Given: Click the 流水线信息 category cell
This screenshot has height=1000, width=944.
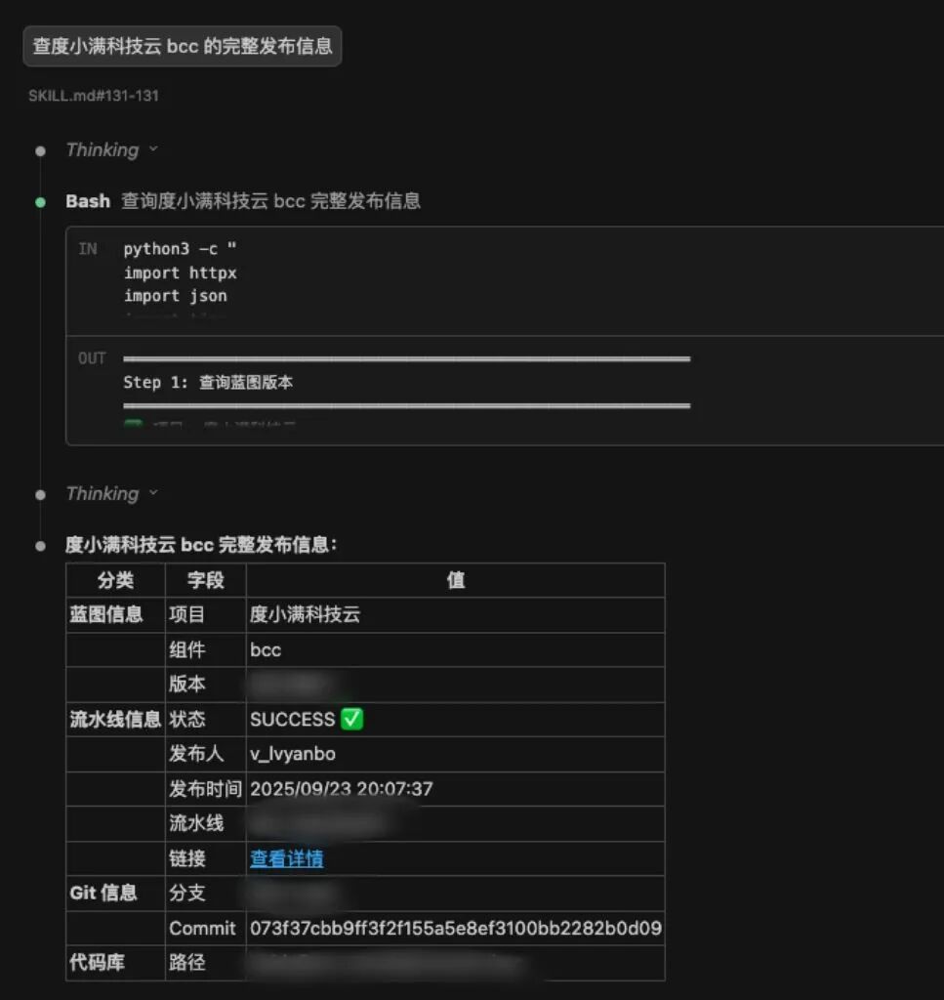Looking at the screenshot, I should pos(115,720).
